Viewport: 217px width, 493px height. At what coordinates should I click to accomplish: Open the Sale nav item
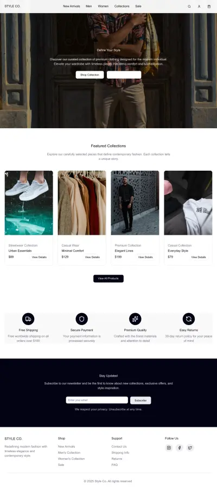[x=138, y=7]
